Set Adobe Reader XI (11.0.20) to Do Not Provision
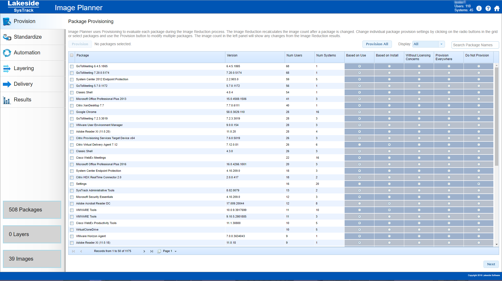 479,131
